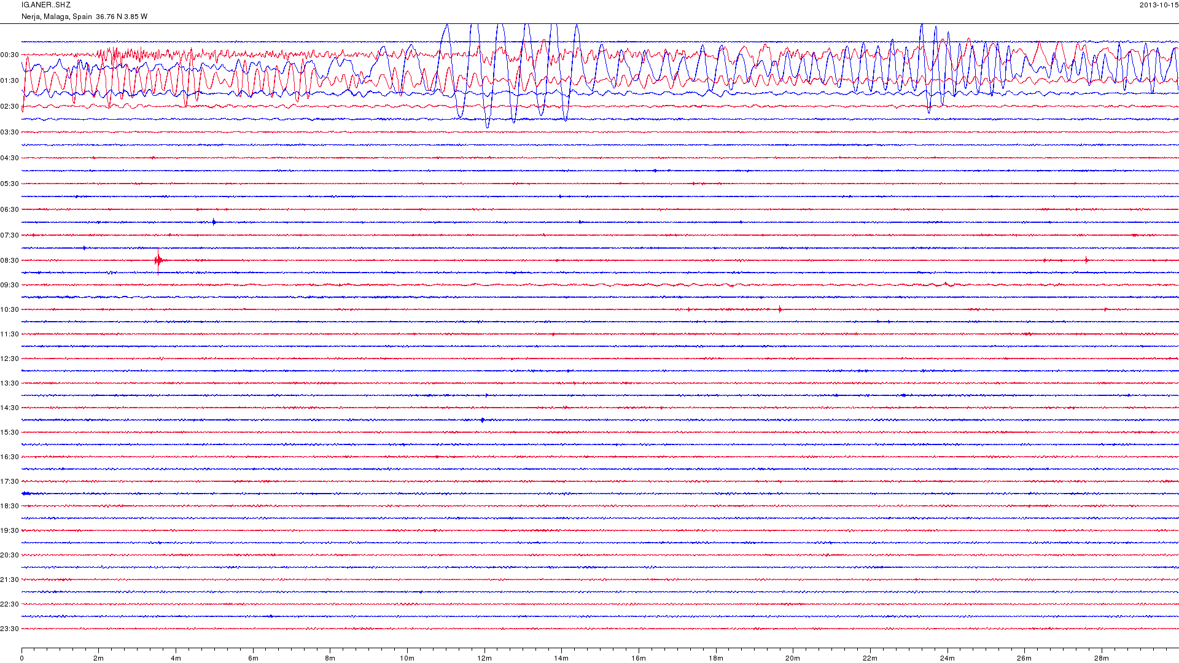Select the 15:30 time label
Screen dimensions: 1179x663
click(x=10, y=432)
